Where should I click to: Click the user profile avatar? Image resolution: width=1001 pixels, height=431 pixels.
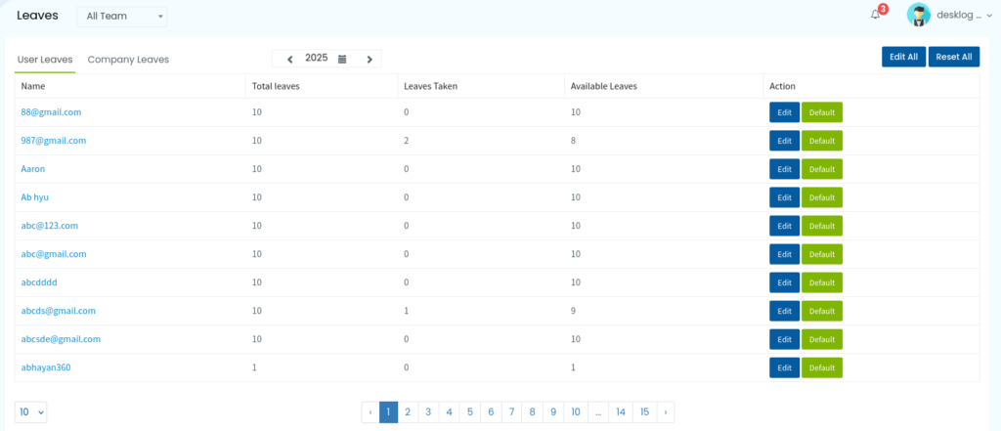[919, 16]
